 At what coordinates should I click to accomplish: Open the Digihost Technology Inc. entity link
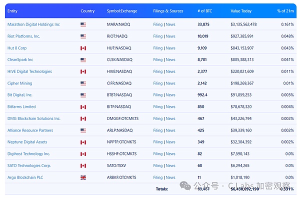coord(28,154)
